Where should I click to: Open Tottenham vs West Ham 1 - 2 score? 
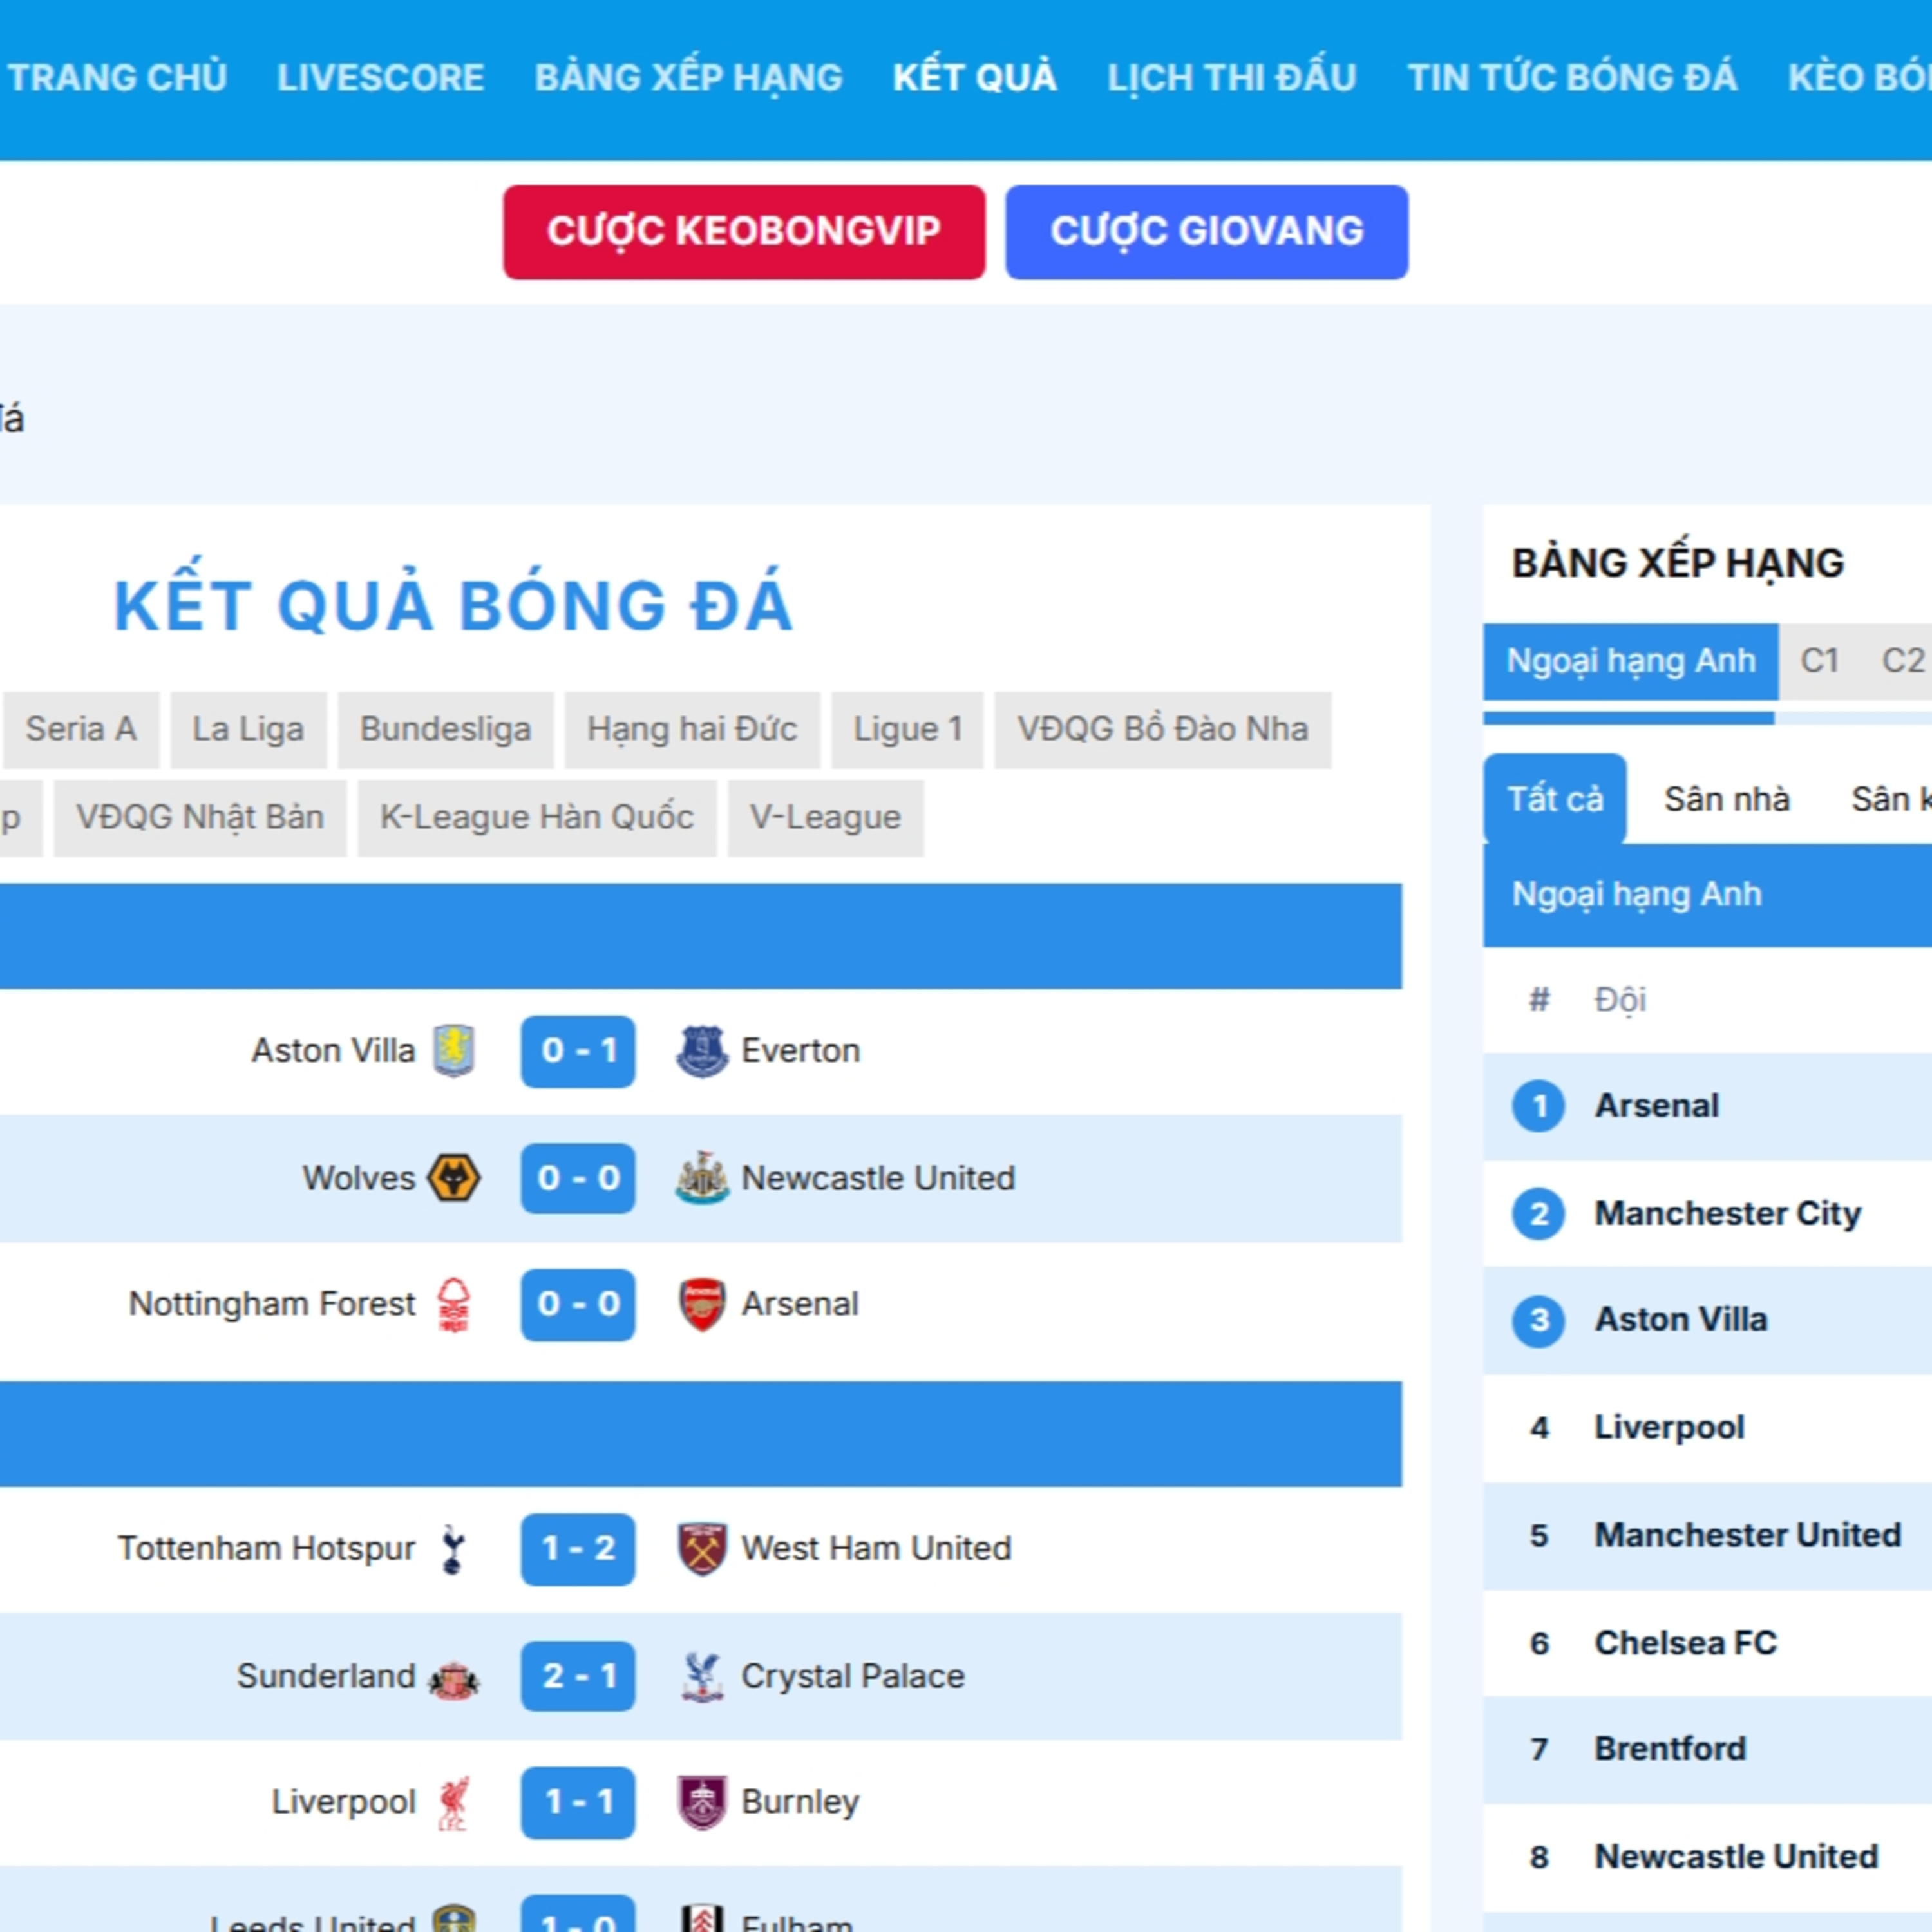(578, 1549)
